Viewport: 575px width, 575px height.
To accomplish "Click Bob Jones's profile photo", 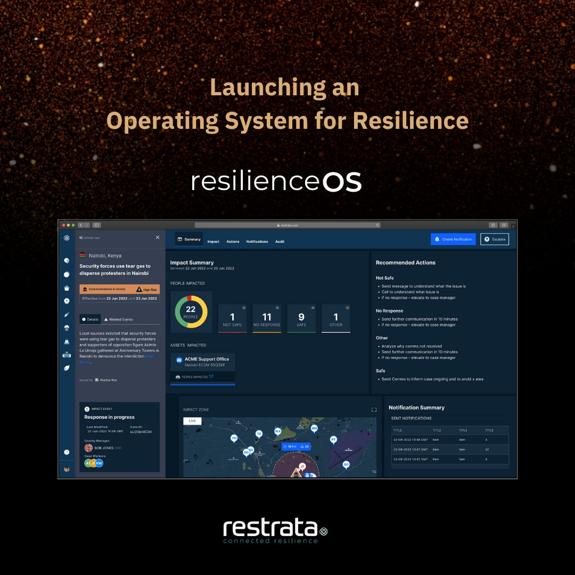I will click(88, 448).
